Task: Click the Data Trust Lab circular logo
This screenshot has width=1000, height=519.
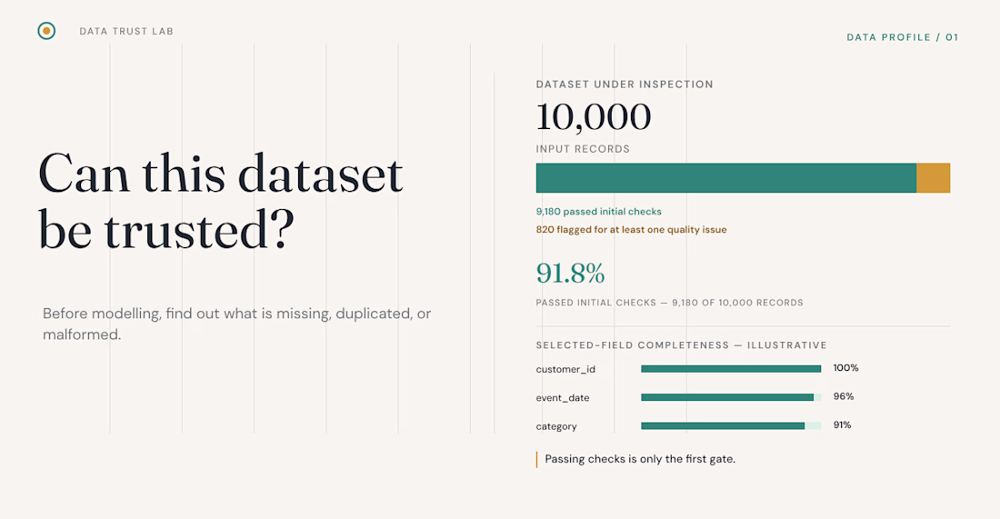Action: (46, 31)
